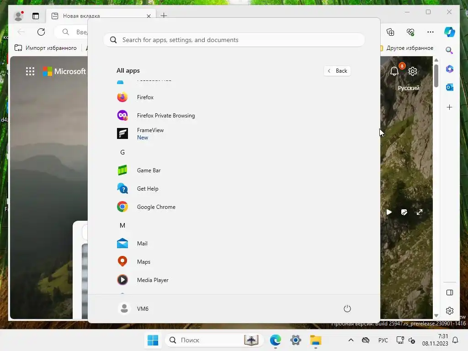Jump to letter G section header

click(122, 152)
